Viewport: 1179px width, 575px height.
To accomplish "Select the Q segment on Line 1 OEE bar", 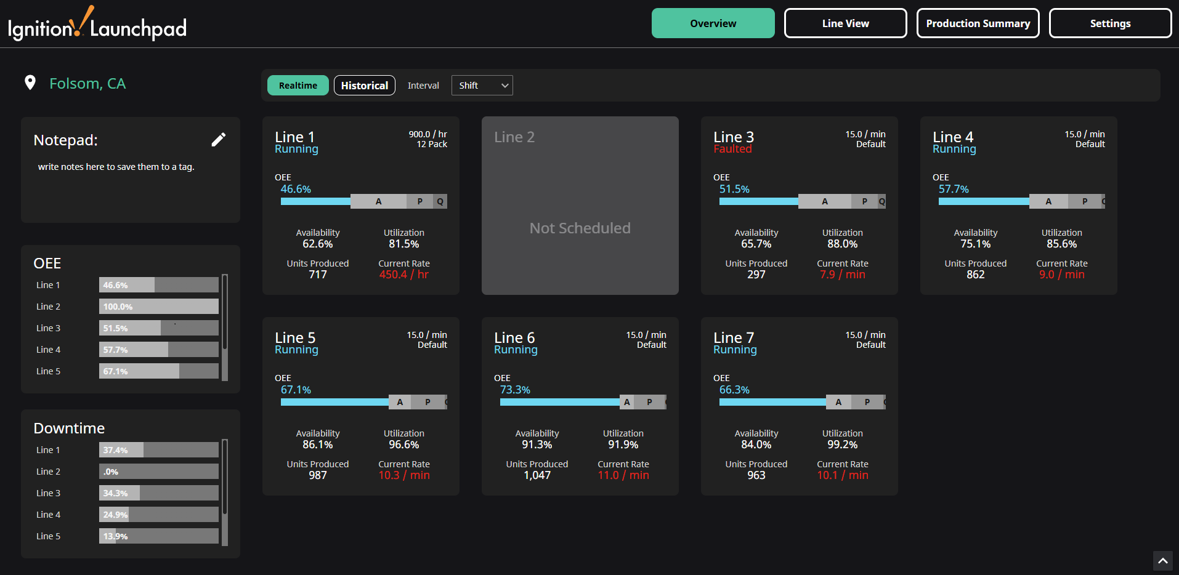I will (441, 201).
